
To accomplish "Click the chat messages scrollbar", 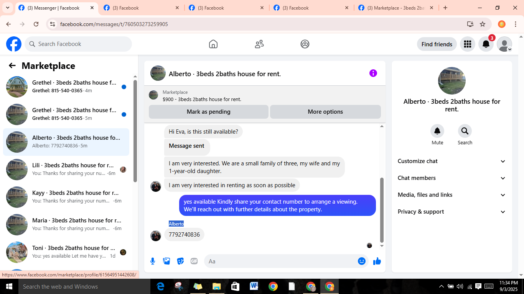I will (382, 210).
